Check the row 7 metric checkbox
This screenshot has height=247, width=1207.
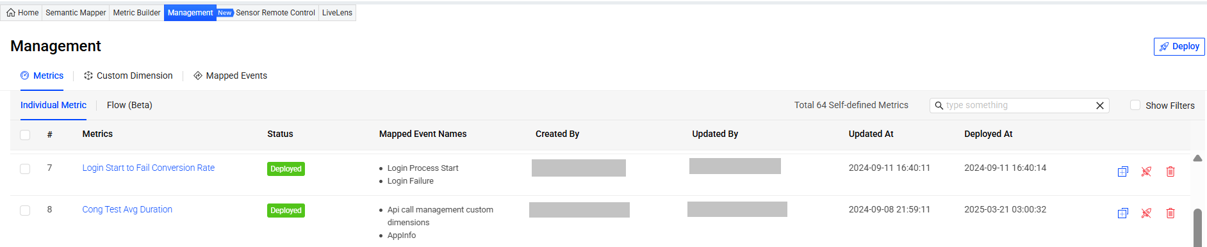pos(25,169)
